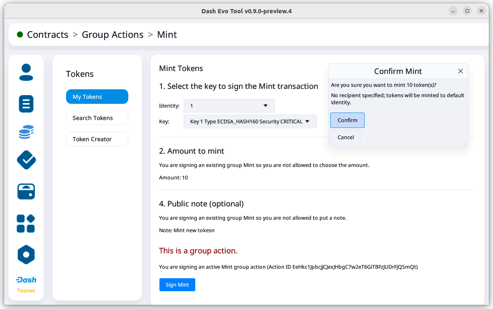Open the tools grid sidebar icon

tap(26, 223)
